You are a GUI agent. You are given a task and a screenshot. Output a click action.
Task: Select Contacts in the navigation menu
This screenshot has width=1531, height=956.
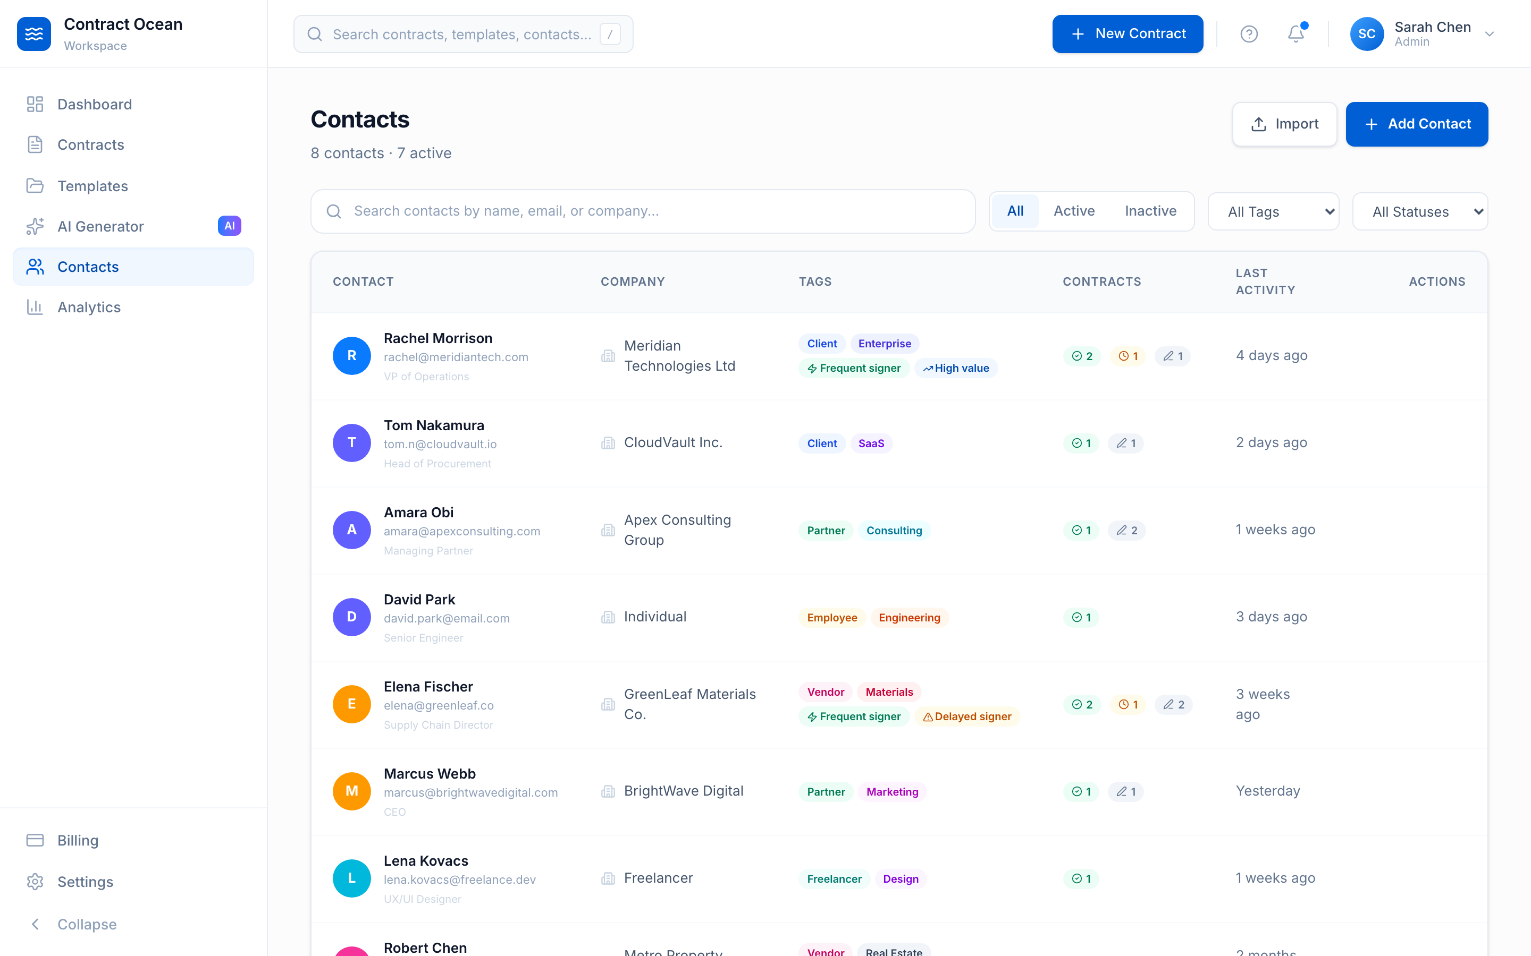[x=88, y=266]
